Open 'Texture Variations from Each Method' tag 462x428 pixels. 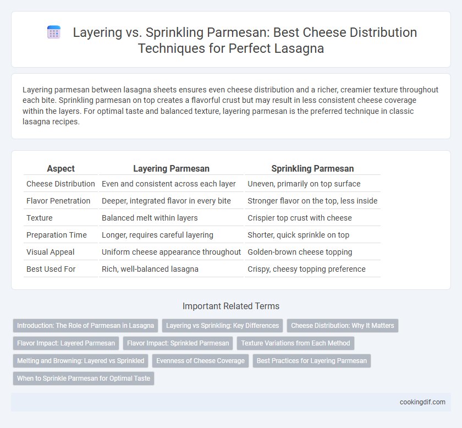[x=295, y=343]
